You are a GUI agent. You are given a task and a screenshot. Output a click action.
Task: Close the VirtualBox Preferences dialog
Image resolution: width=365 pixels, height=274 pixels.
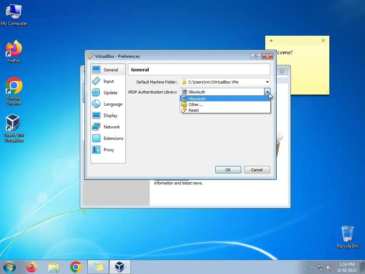click(x=267, y=56)
